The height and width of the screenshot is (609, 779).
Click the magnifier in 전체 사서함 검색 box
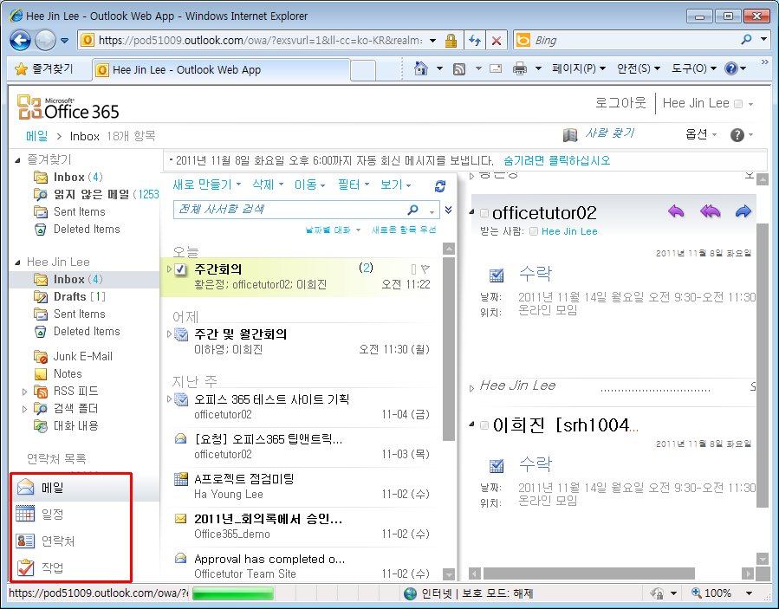click(412, 210)
